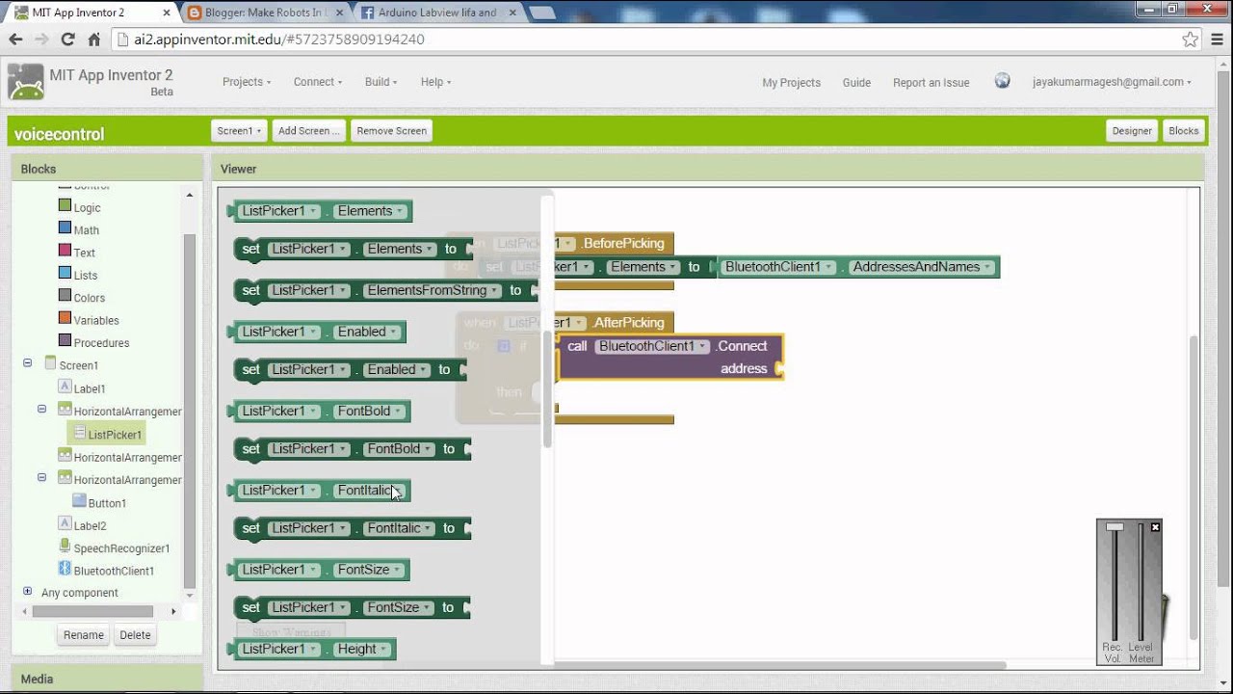Expand the Any component node
This screenshot has width=1233, height=694.
coord(27,592)
